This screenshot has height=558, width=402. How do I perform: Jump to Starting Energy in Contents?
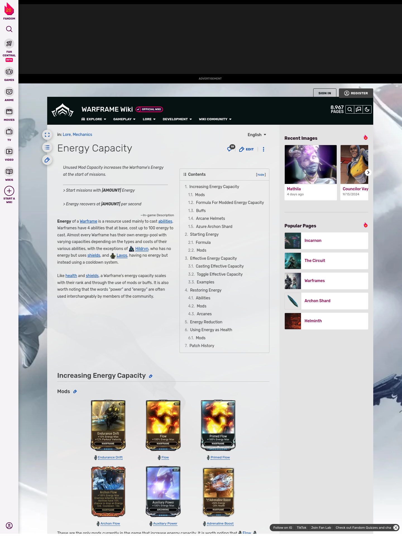coord(204,234)
